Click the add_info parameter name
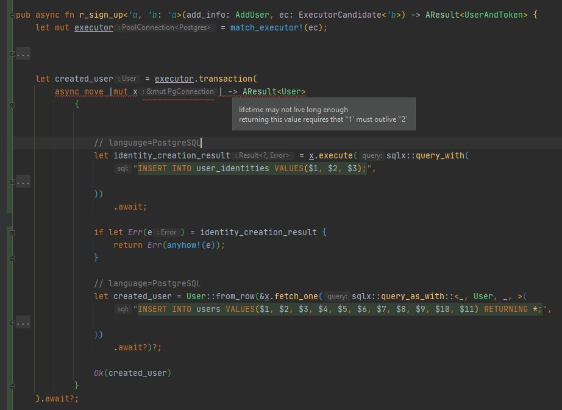Screen dimensions: 562x410 [x=206, y=15]
